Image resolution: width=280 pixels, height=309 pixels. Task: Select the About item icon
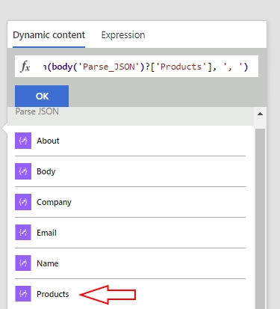23,141
